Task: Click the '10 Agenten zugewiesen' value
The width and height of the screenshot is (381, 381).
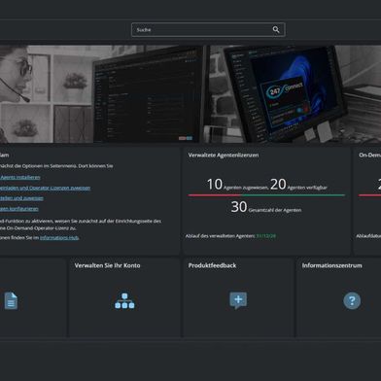Action: click(x=237, y=185)
